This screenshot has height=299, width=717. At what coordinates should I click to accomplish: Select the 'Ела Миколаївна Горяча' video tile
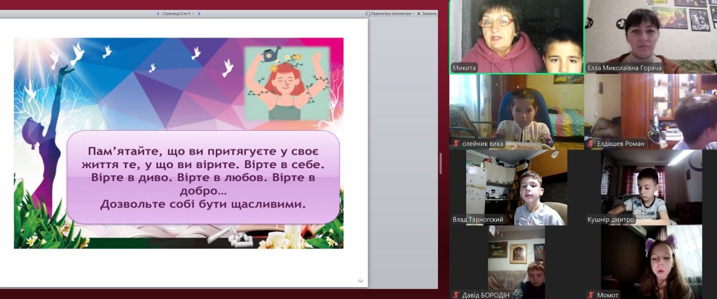click(650, 35)
